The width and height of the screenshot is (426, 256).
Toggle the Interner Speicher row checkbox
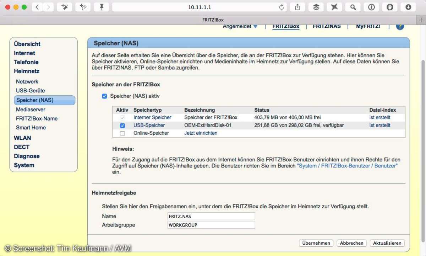(x=122, y=118)
